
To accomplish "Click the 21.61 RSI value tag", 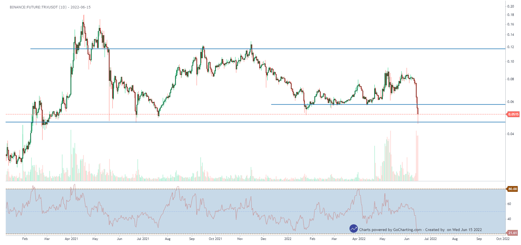I will 512,233.
